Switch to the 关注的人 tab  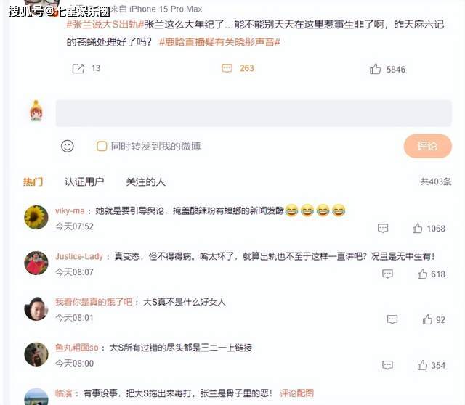pyautogui.click(x=145, y=181)
